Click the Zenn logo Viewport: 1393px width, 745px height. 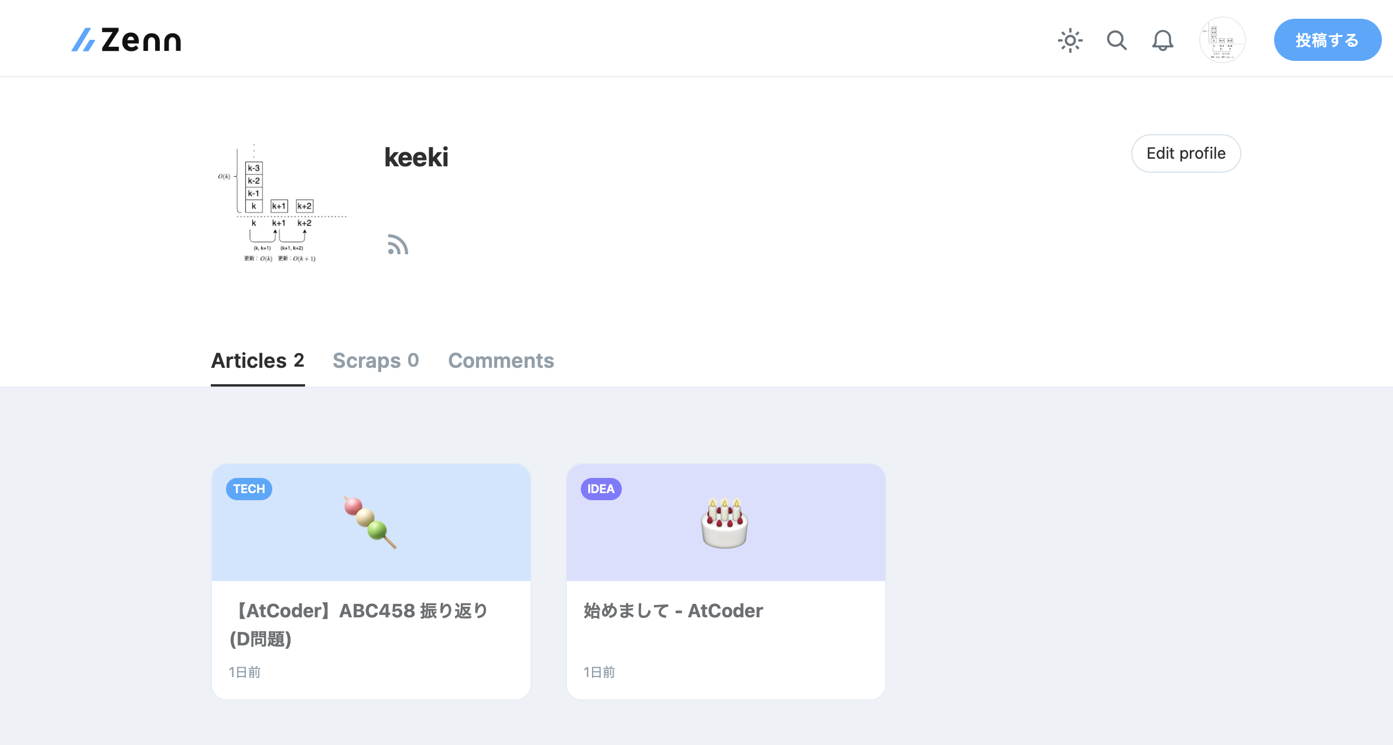126,40
